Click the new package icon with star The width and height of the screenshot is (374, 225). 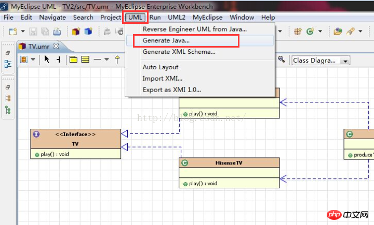tap(298, 31)
